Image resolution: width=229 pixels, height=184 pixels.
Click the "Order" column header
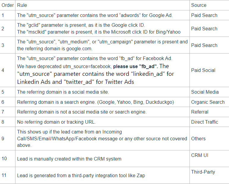pos(8,5)
